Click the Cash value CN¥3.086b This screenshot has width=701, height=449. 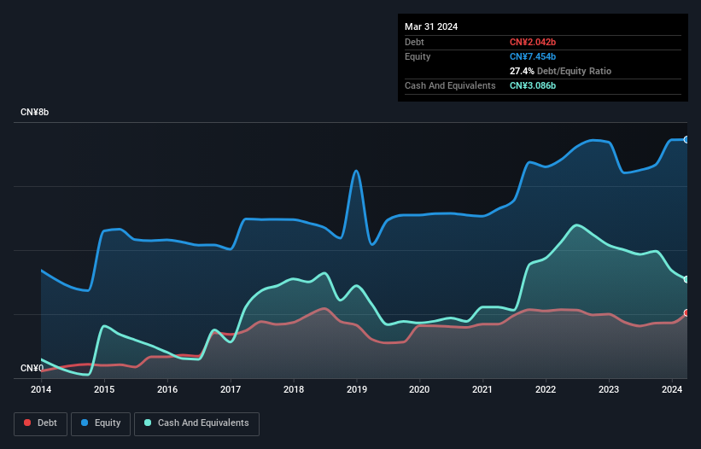pyautogui.click(x=533, y=85)
